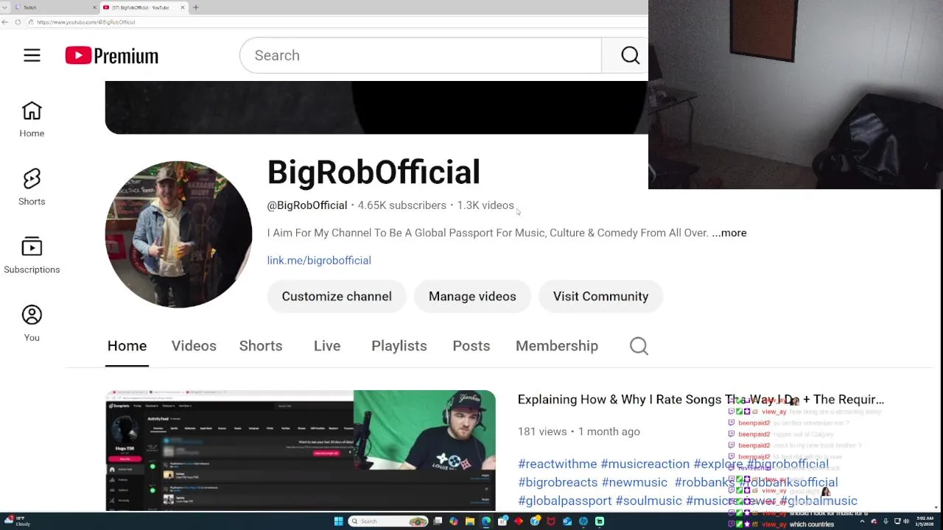943x530 pixels.
Task: Open Microsoft Store from the taskbar
Action: 502,521
